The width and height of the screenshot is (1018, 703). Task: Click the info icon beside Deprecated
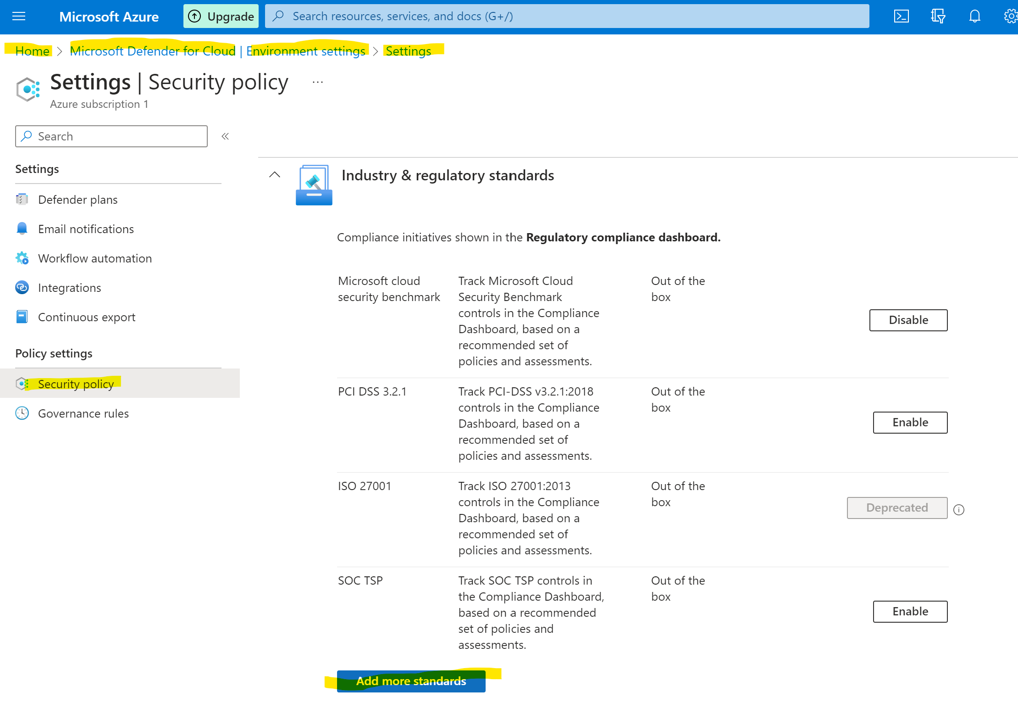(x=959, y=510)
